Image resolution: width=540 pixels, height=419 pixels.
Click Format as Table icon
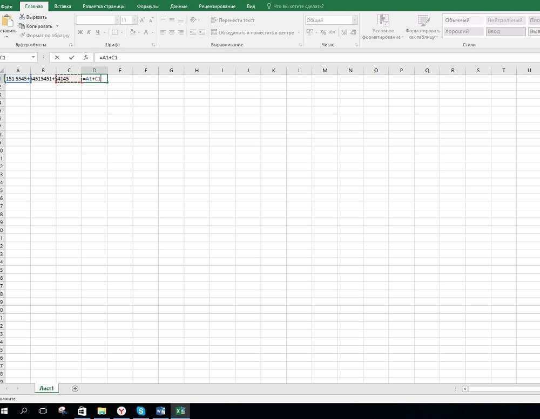pyautogui.click(x=423, y=27)
